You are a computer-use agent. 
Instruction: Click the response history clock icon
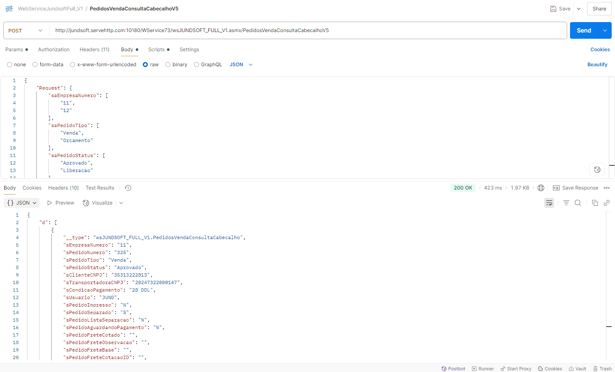coord(128,188)
